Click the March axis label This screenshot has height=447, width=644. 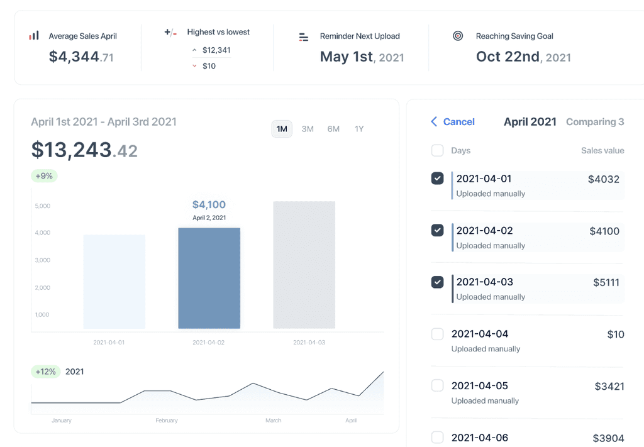[273, 421]
